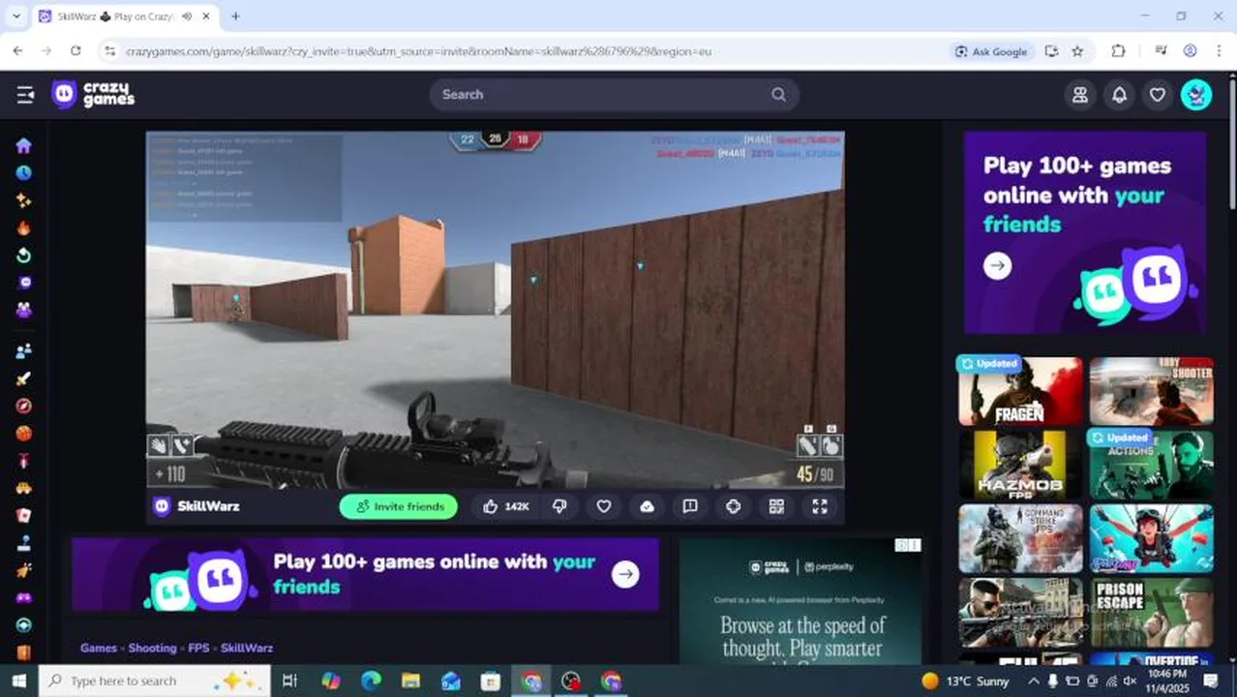Open the tab search dropdown arrow

pos(15,16)
